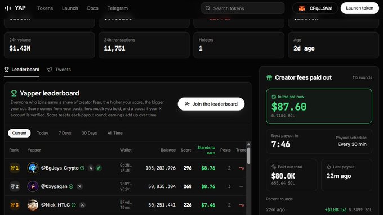
Task: Click verified checkmark next to @BgJeys_Crypto
Action: pyautogui.click(x=82, y=168)
